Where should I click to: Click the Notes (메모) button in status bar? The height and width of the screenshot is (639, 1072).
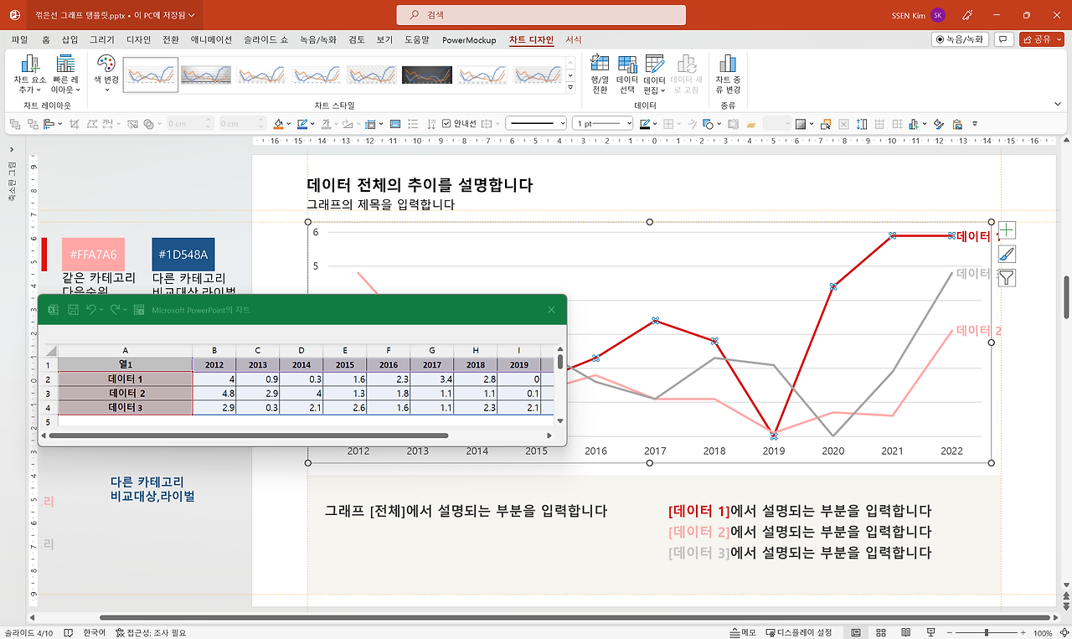click(x=743, y=632)
